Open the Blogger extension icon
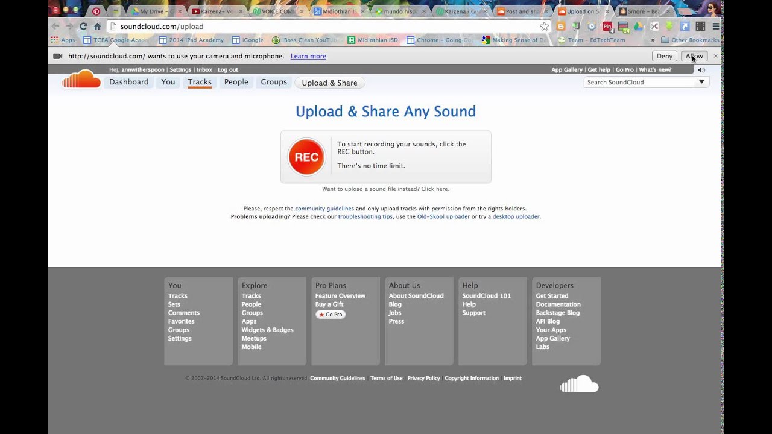Screen dimensions: 772x434 click(560, 26)
